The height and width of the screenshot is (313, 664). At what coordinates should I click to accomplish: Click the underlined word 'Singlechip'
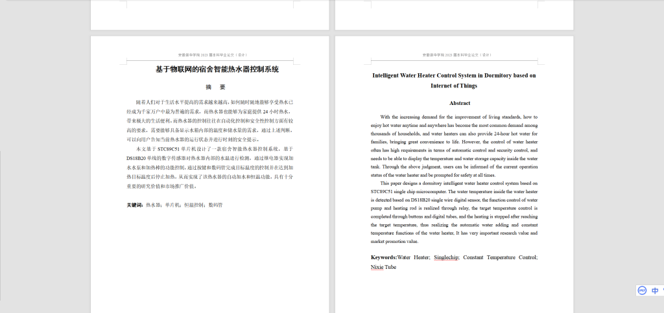tap(446, 257)
